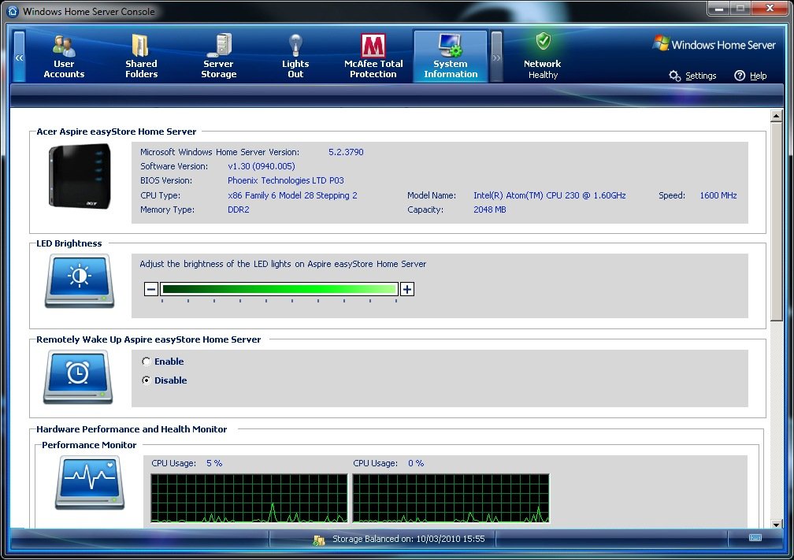Click the Network Healthy status shield
The width and height of the screenshot is (794, 560).
click(x=544, y=42)
